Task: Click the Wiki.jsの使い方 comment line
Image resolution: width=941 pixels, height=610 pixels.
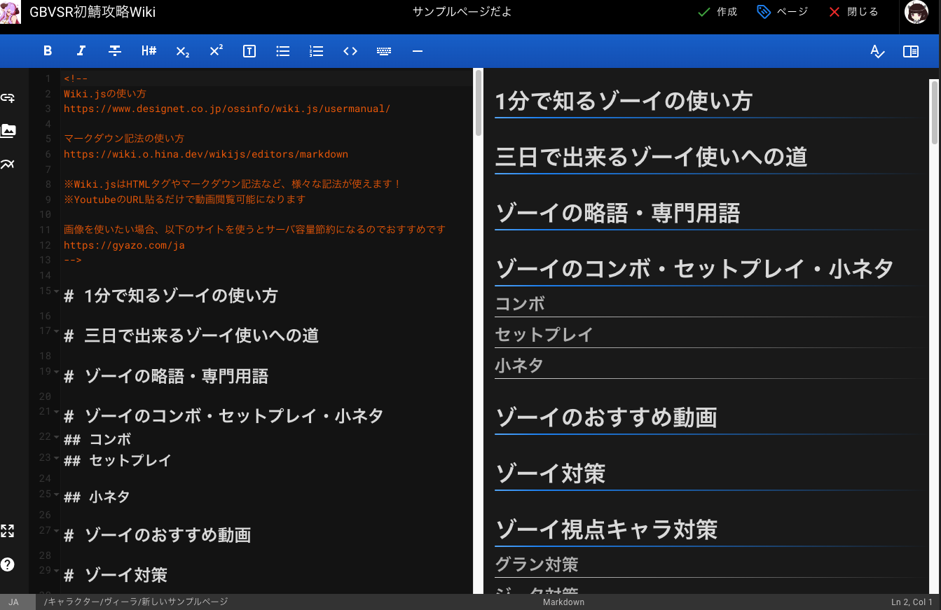Action: pyautogui.click(x=104, y=93)
